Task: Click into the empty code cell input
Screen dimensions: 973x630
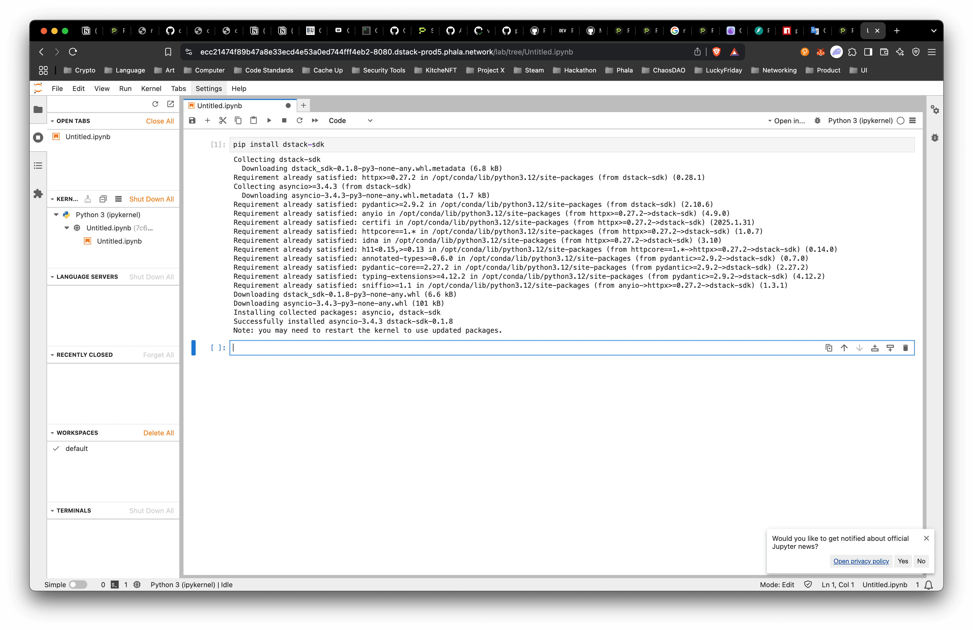Action: pyautogui.click(x=490, y=348)
